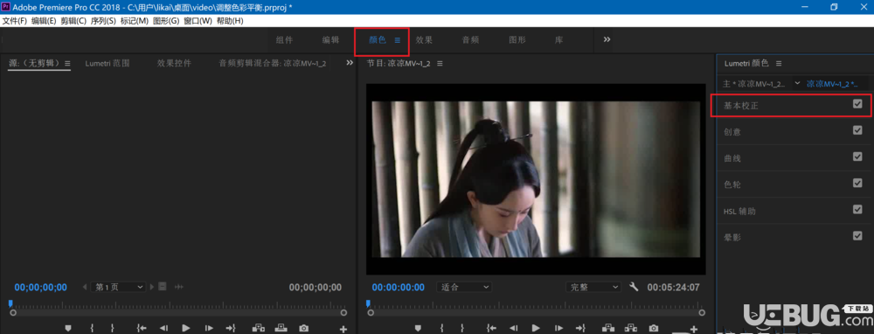Viewport: 874px width, 334px height.
Task: Open 窗口(W) menu
Action: tap(198, 21)
